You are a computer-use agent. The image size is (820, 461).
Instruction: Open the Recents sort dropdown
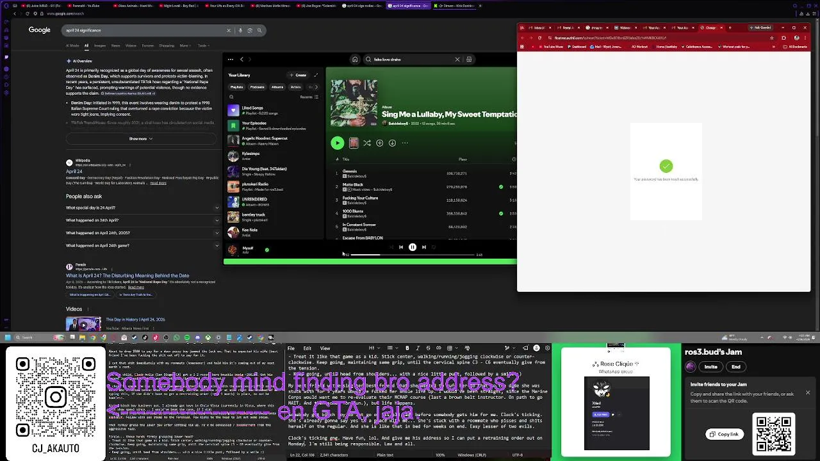click(308, 97)
